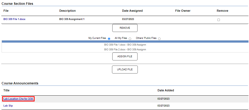This screenshot has width=249, height=110.
Task: Click the Date Assigned column header
Action: pyautogui.click(x=132, y=11)
